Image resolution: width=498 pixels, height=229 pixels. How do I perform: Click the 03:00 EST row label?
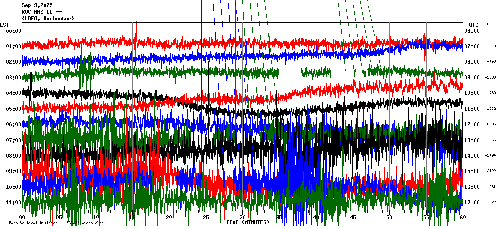pos(13,78)
